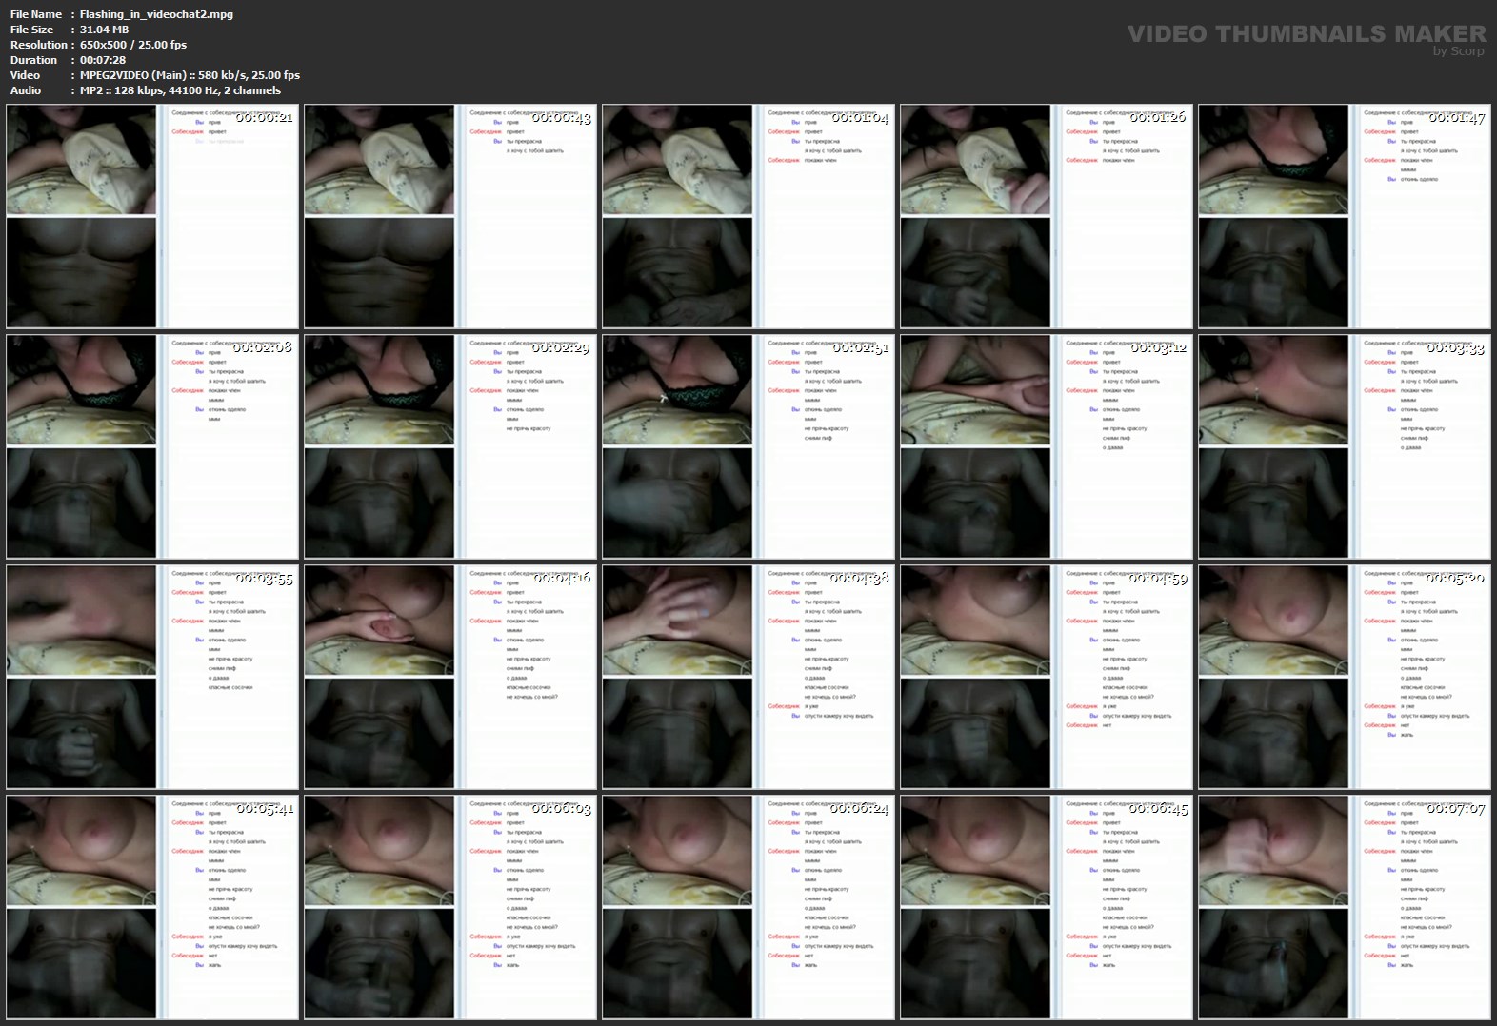Click the last frame marked 00:07:07
This screenshot has height=1026, width=1497.
click(x=1345, y=907)
